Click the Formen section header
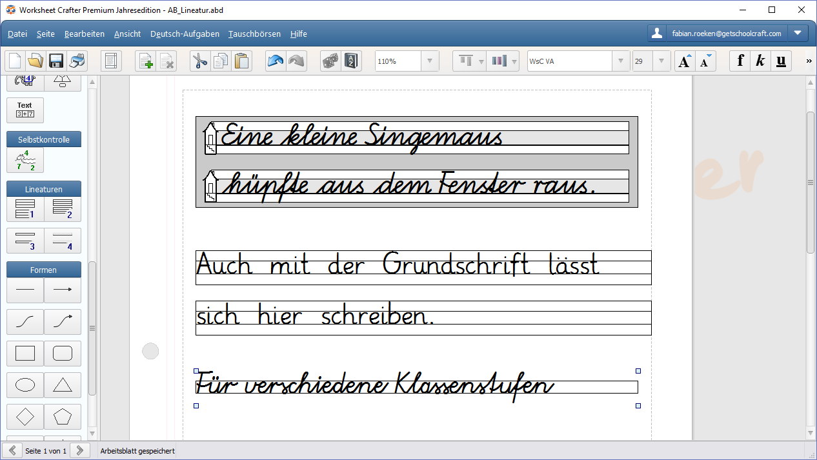The height and width of the screenshot is (460, 817). [44, 270]
